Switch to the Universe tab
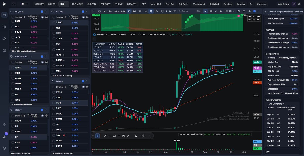Image resolution: width=304 pixels, height=156 pixels. [x=261, y=4]
